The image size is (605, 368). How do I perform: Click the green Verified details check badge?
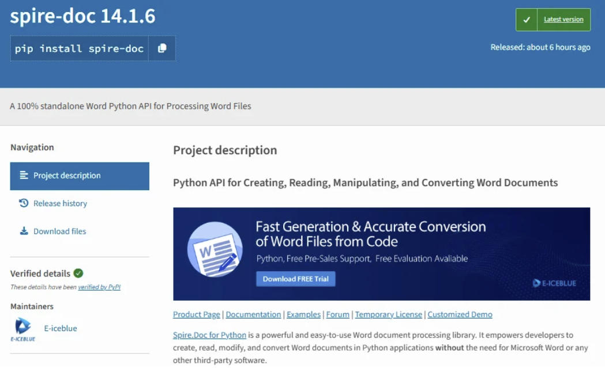pyautogui.click(x=78, y=273)
